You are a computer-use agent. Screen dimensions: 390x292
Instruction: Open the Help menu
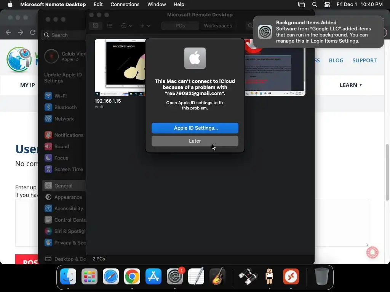point(179,4)
